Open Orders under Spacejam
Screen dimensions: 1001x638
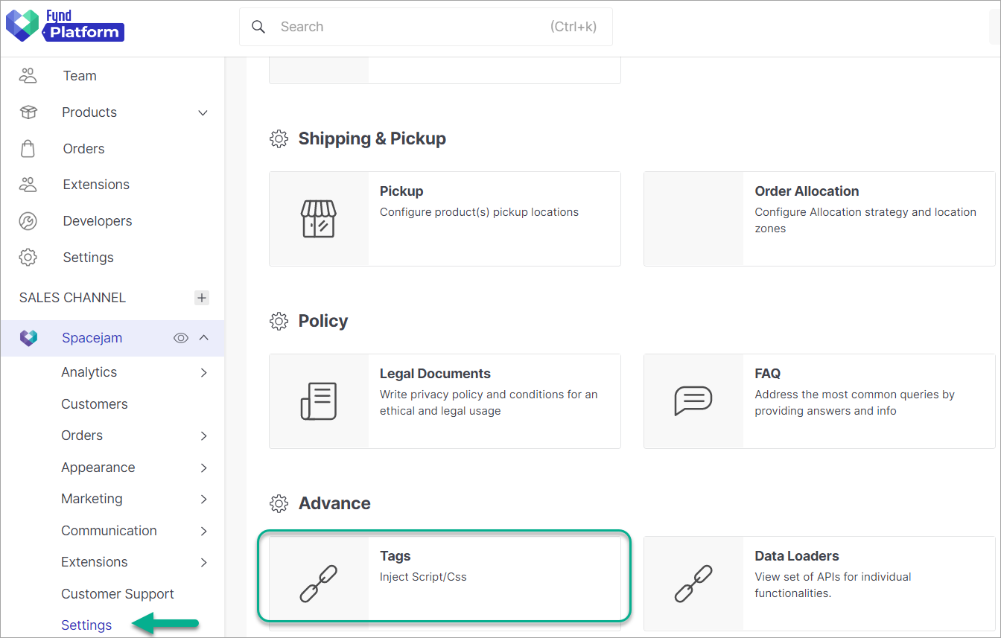coord(82,436)
